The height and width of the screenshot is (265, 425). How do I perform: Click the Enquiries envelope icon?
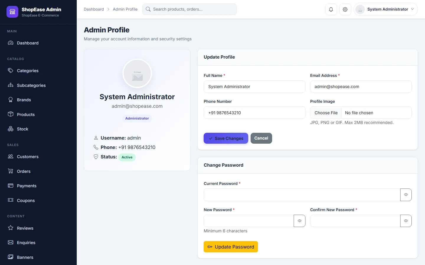click(x=11, y=243)
